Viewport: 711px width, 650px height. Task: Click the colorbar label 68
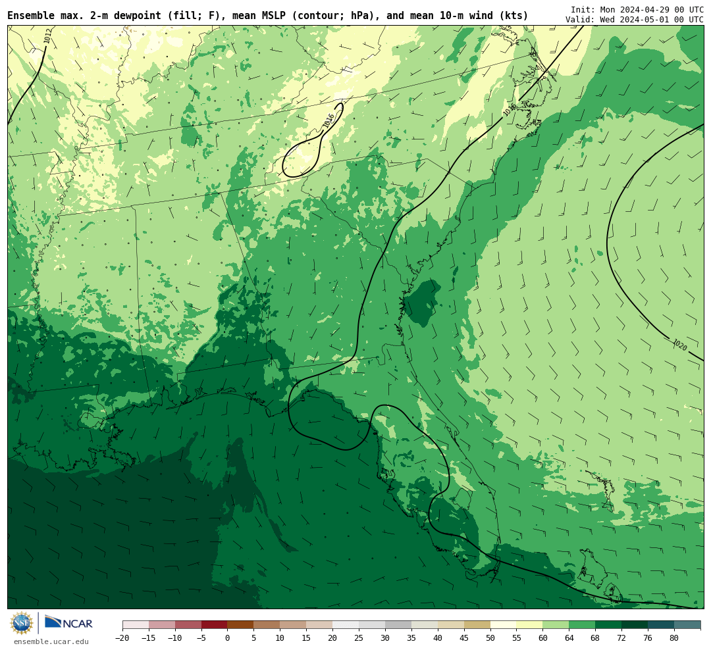coord(595,638)
